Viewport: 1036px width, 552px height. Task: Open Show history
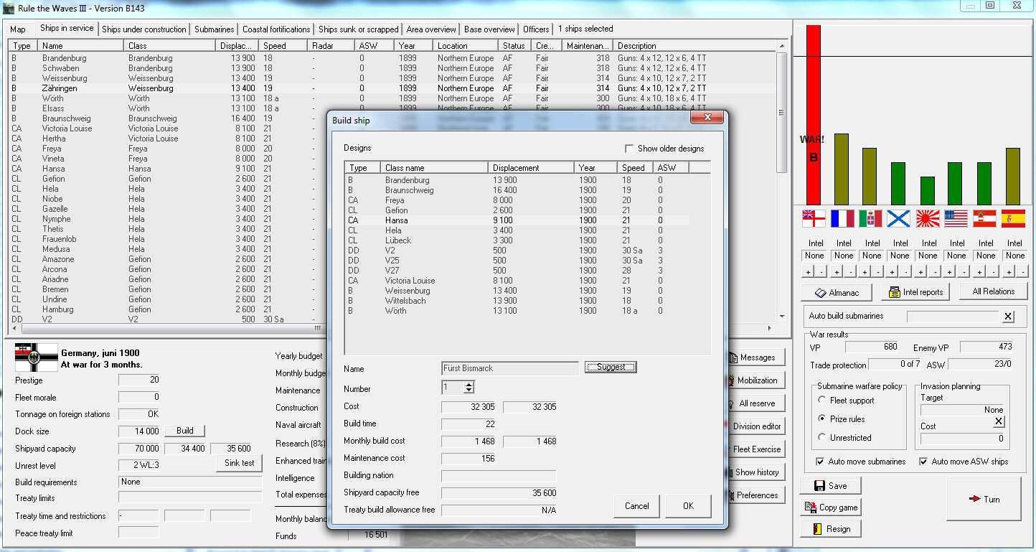click(x=755, y=472)
